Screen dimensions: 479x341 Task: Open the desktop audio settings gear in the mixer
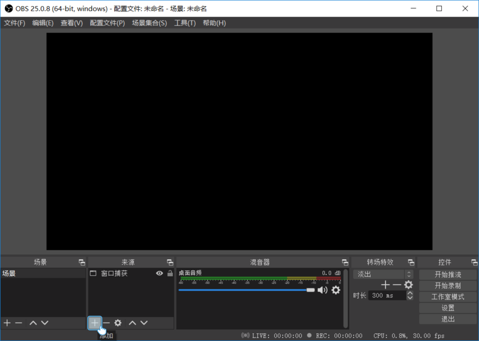click(335, 290)
